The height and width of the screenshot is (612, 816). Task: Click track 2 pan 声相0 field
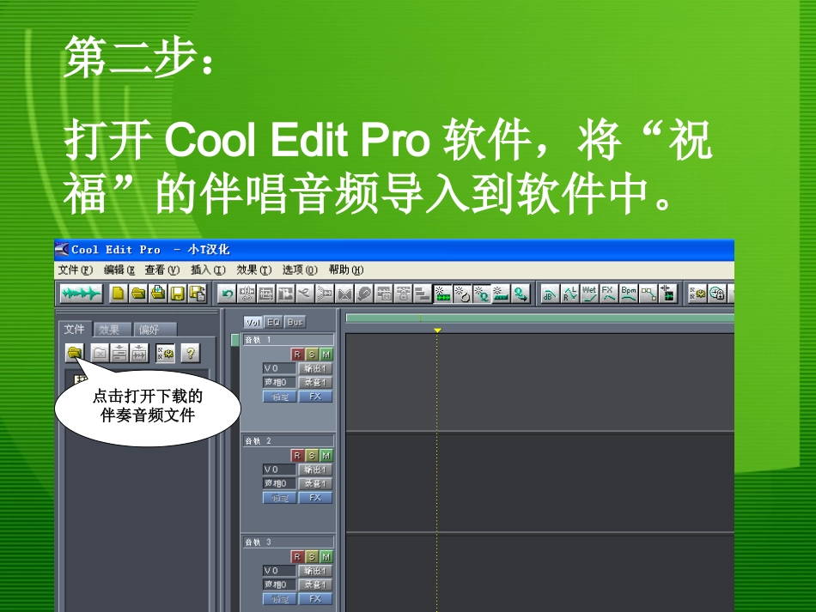coord(279,483)
